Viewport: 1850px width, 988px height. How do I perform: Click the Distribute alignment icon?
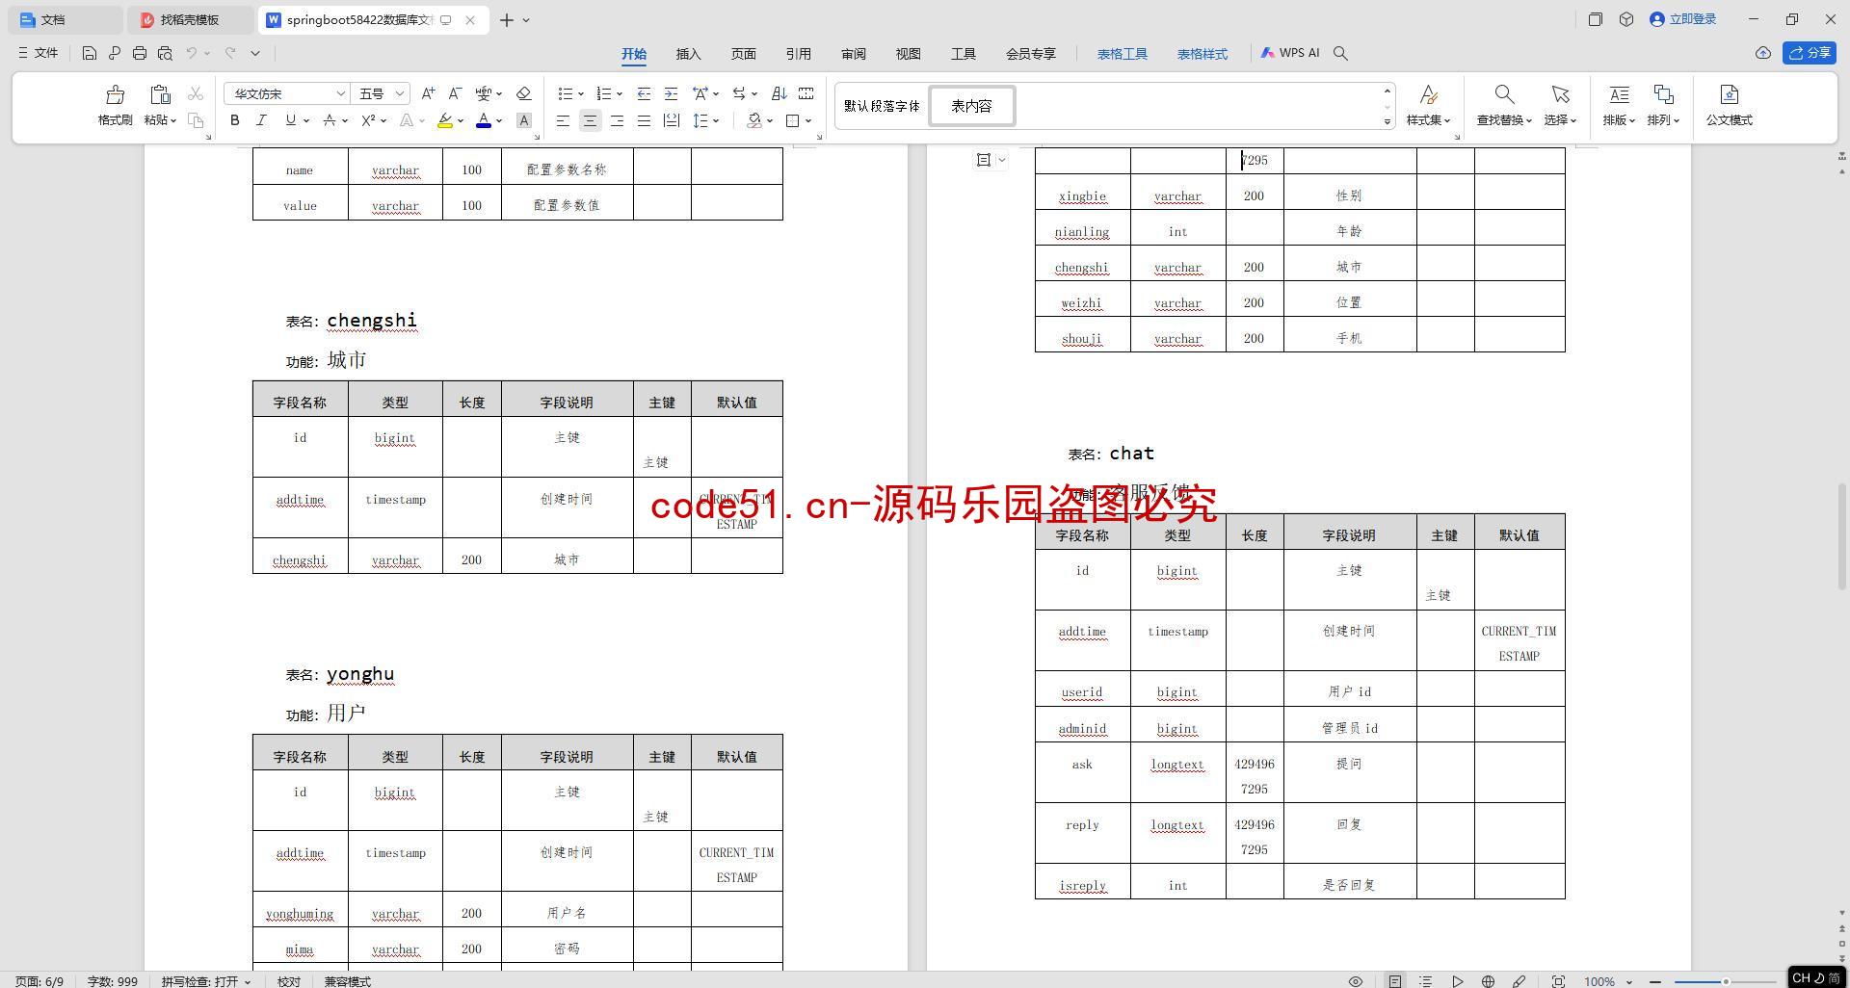tap(671, 120)
